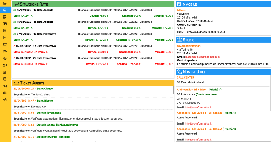Click the ticket icon in Ticket Aperti header
This screenshot has width=272, height=142.
coord(16,83)
